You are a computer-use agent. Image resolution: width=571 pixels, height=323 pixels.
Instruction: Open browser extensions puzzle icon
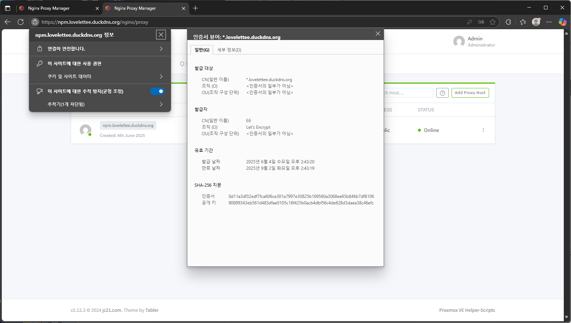[x=509, y=22]
